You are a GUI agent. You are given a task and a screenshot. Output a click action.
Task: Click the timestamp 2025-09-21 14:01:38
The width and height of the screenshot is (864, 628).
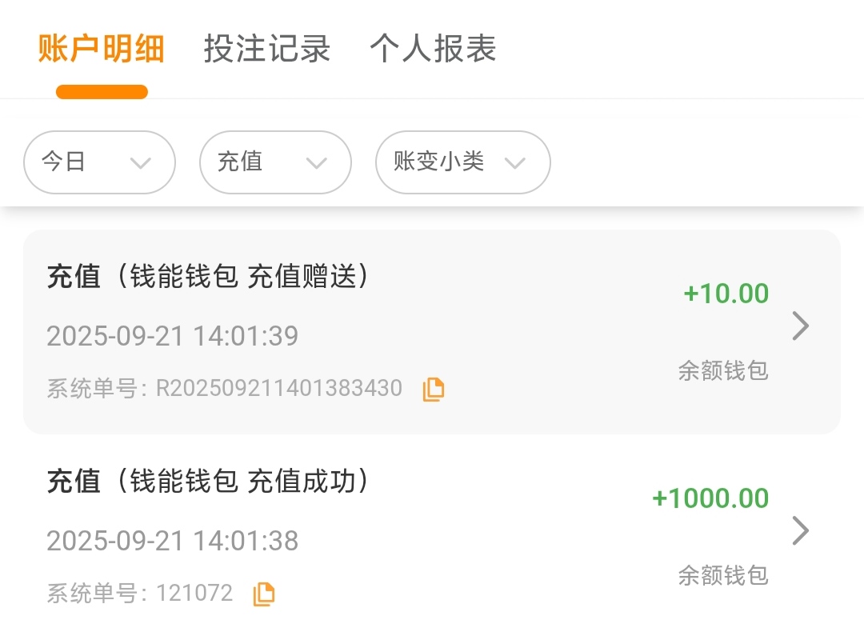point(172,541)
